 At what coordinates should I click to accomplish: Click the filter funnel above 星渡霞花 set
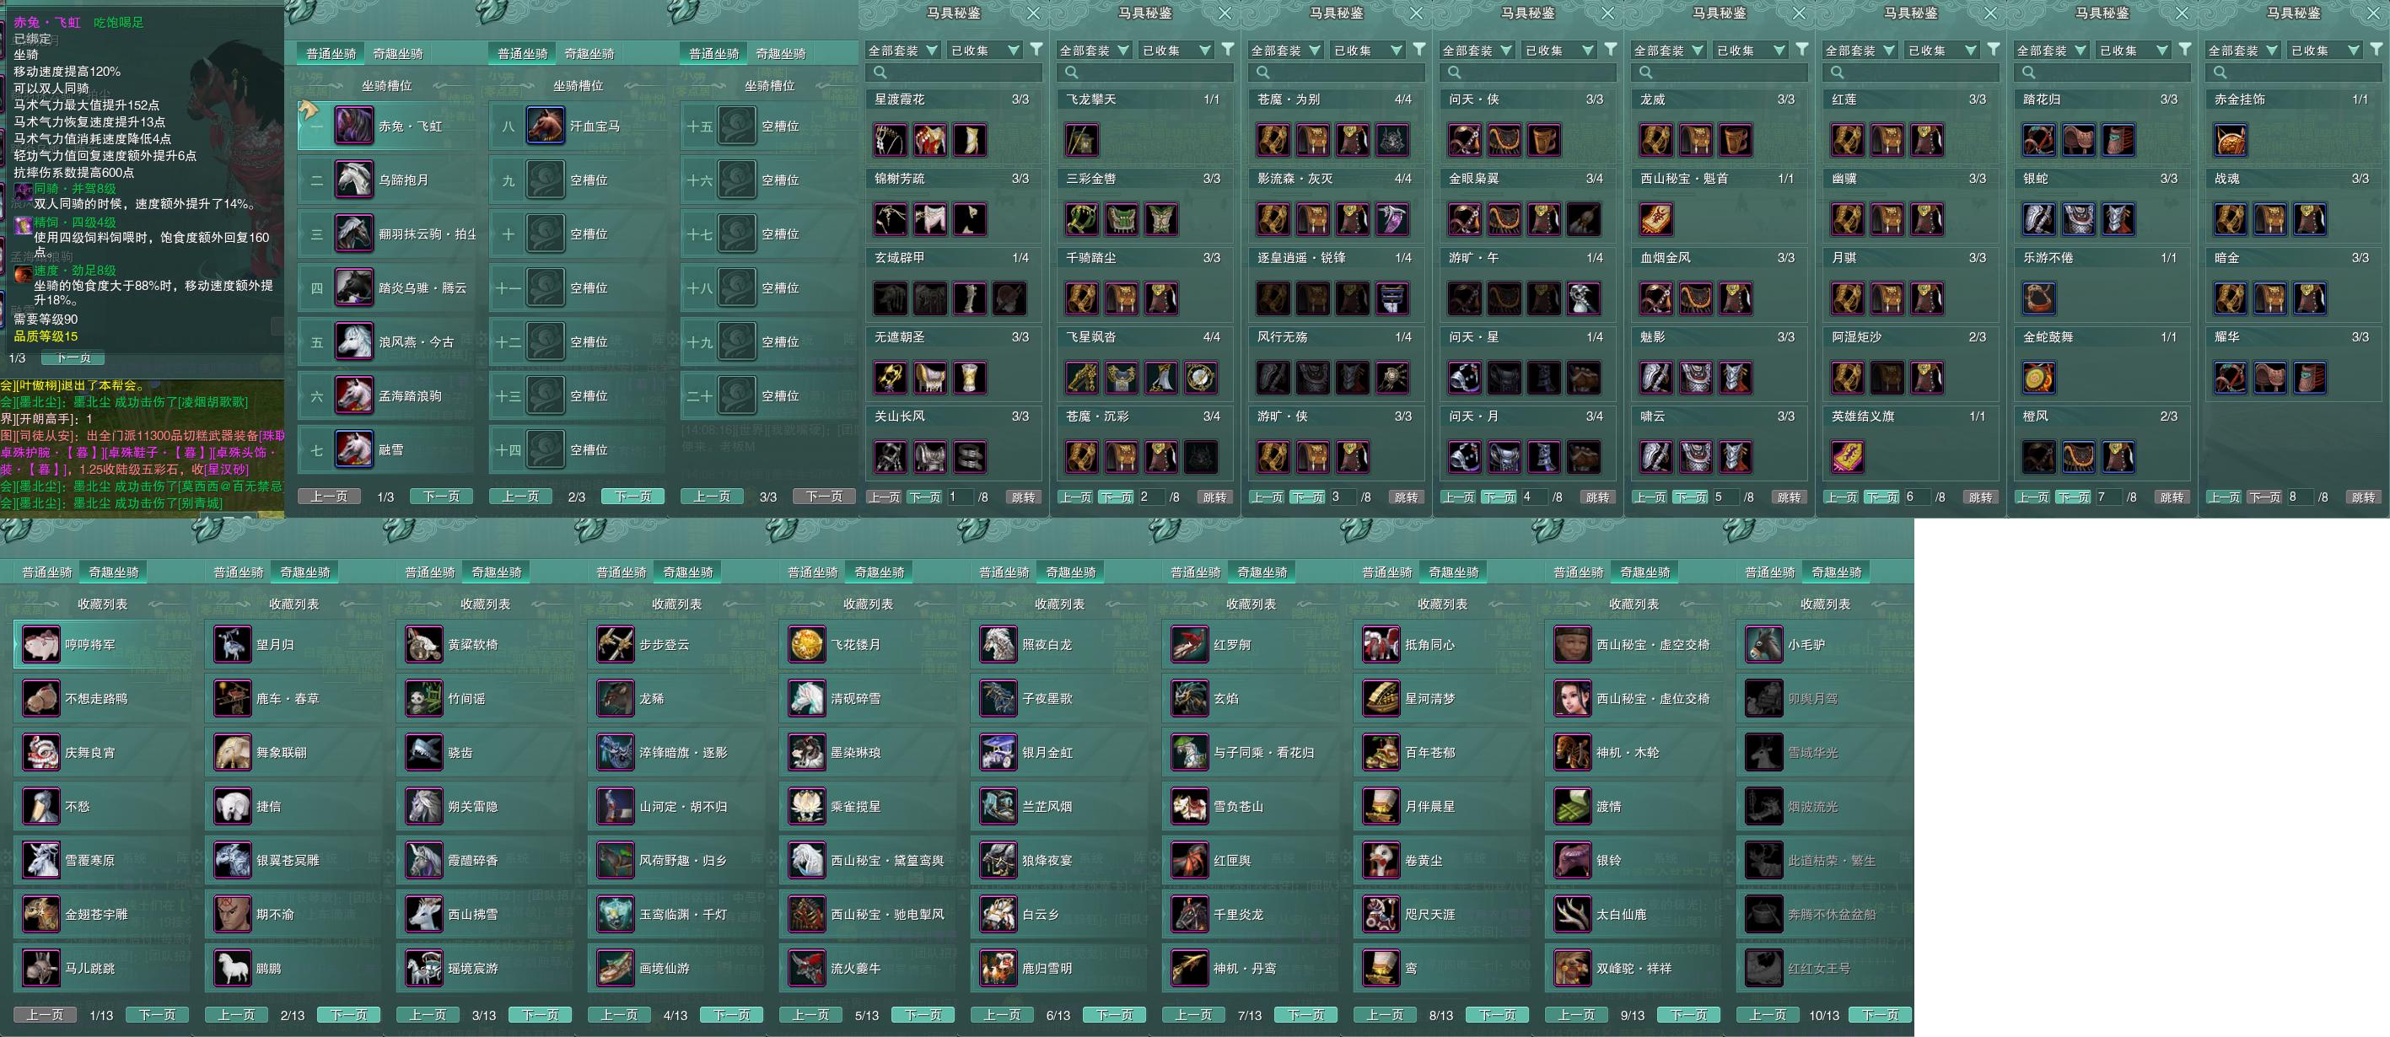pyautogui.click(x=1036, y=49)
